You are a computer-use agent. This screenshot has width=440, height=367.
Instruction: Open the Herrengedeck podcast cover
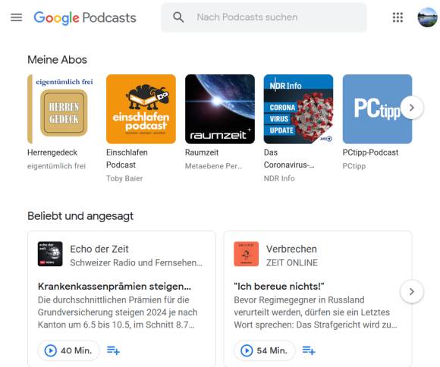coord(62,109)
